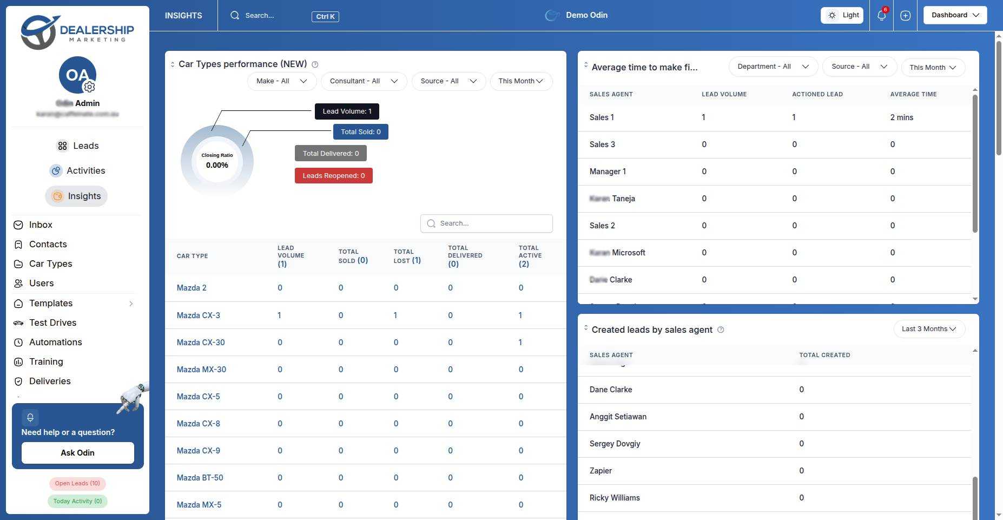
Task: Click the Users people icon
Action: coord(18,284)
